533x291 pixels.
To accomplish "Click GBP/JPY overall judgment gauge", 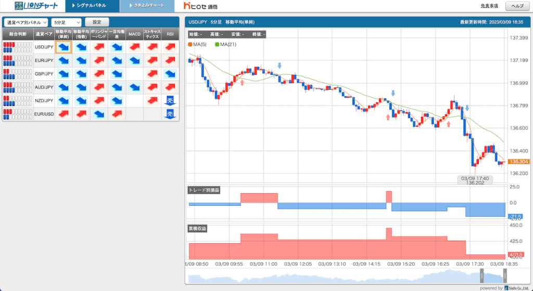I will click(18, 74).
